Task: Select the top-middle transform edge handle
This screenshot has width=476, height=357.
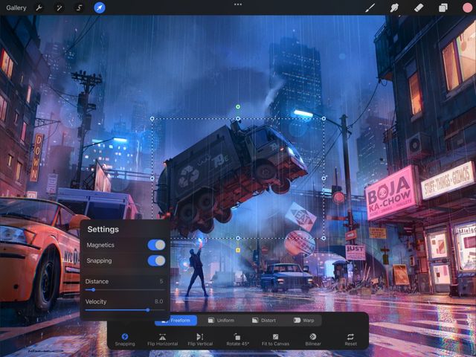Action: pyautogui.click(x=238, y=119)
